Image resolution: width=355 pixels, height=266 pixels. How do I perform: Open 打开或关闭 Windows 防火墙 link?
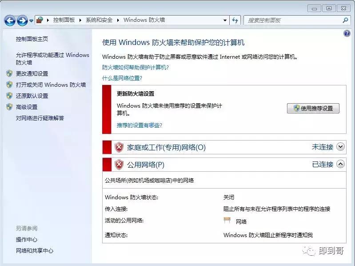point(51,85)
